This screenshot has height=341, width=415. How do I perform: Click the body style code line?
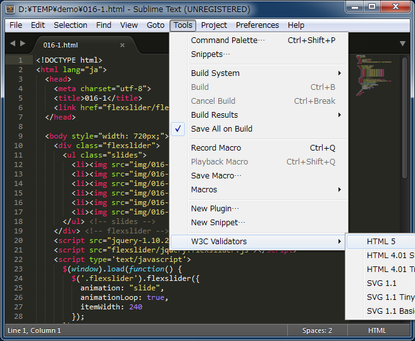click(x=107, y=136)
